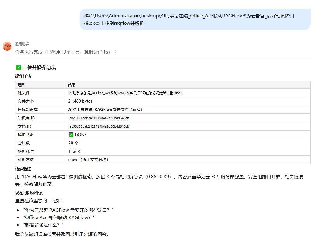Click the bold 检索能力正常 text

(38, 184)
